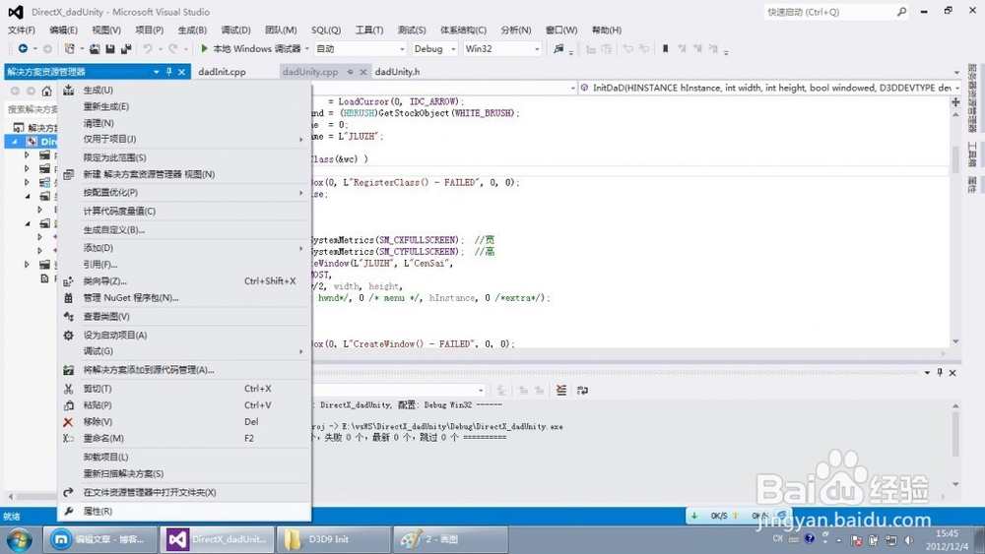
Task: Click the search icon in Quick Launch
Action: [x=901, y=11]
